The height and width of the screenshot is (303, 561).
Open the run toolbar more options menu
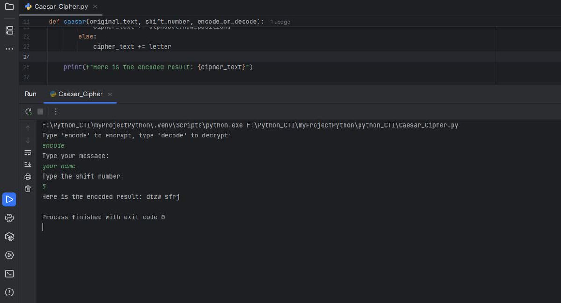56,112
